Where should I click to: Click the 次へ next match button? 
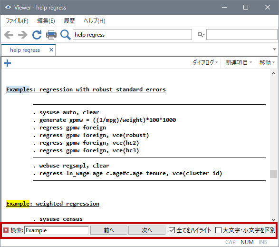click(147, 230)
